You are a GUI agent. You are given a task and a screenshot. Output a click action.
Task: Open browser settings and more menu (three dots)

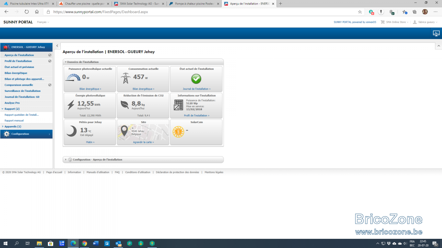click(435, 12)
